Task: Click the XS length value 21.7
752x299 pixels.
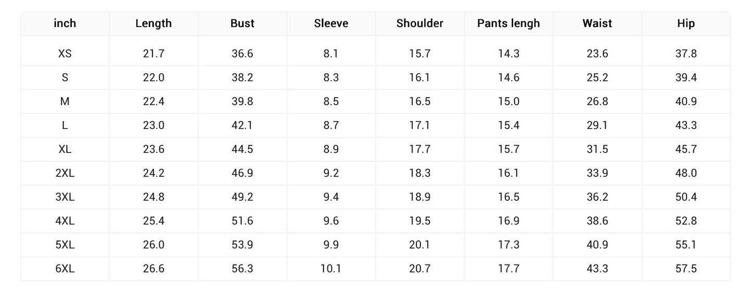Action: tap(154, 54)
